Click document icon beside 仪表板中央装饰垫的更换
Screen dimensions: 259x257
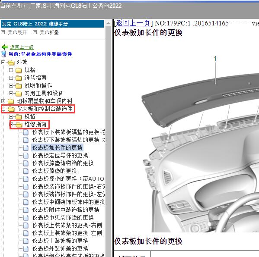tap(26, 218)
